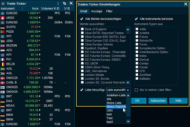Switch to the Filter tab
Screen dimensions: 190x127
109,11
